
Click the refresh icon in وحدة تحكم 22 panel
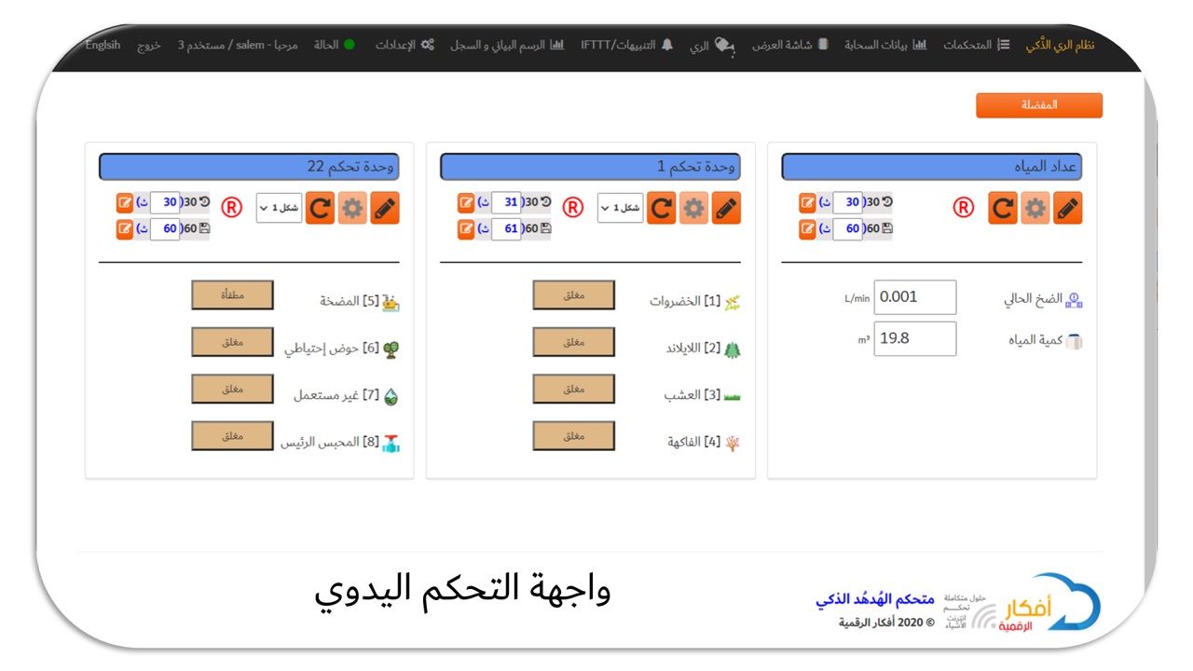click(x=320, y=209)
